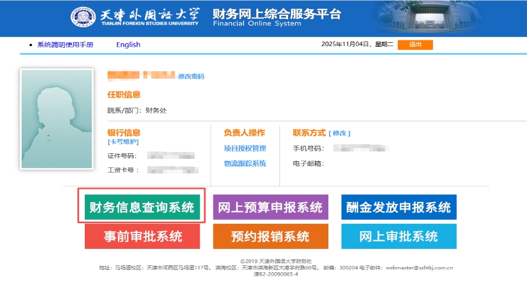Screen dimensions: 527x295
Task: Click the 财务网上综合服务平台 header title
Action: (277, 15)
